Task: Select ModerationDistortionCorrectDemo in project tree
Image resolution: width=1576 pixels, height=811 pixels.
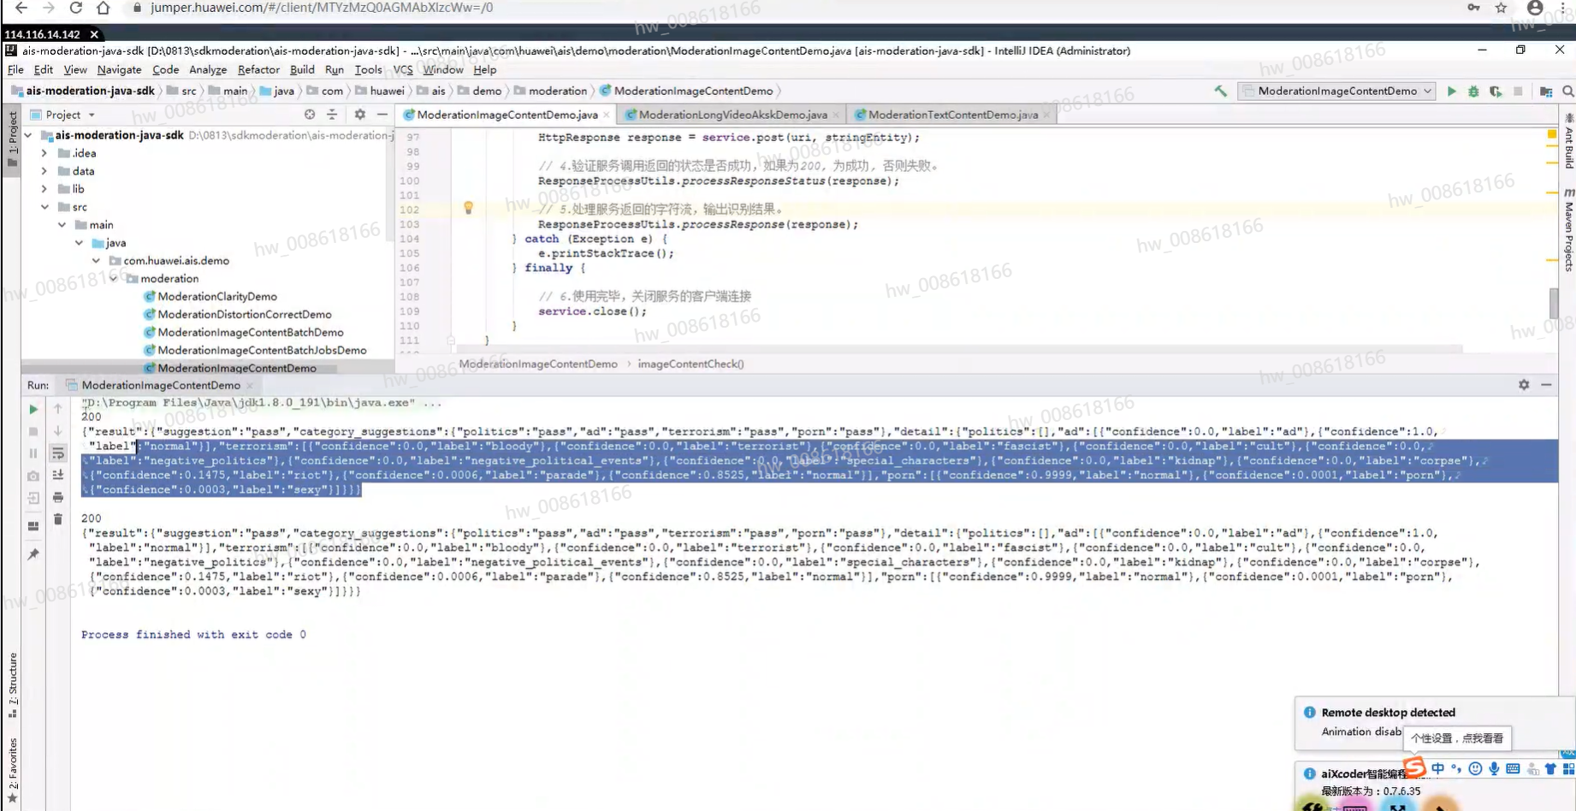Action: [x=244, y=315]
